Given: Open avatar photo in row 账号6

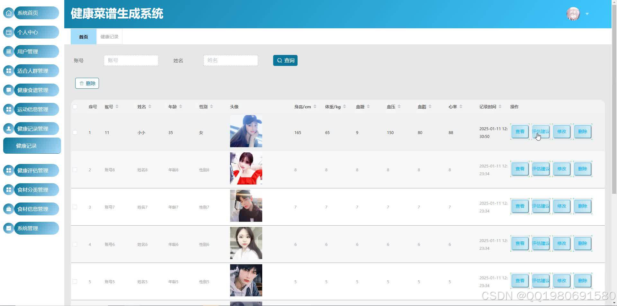Looking at the screenshot, I should 246,243.
